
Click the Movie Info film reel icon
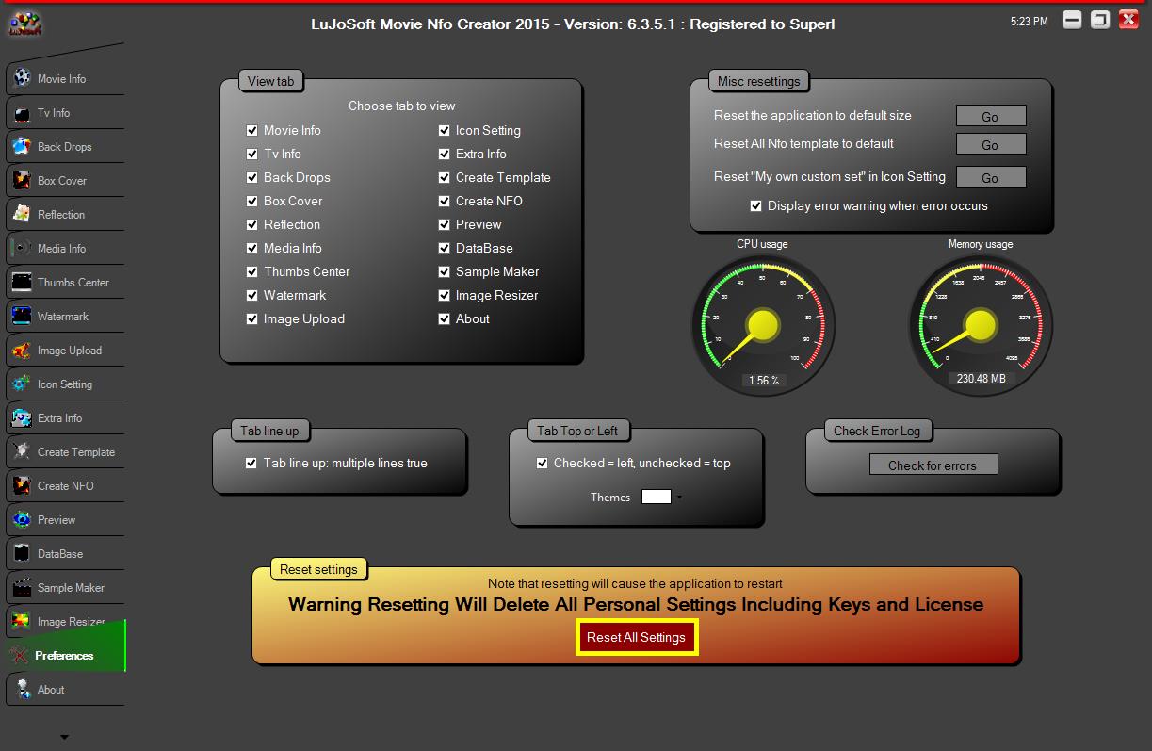22,78
